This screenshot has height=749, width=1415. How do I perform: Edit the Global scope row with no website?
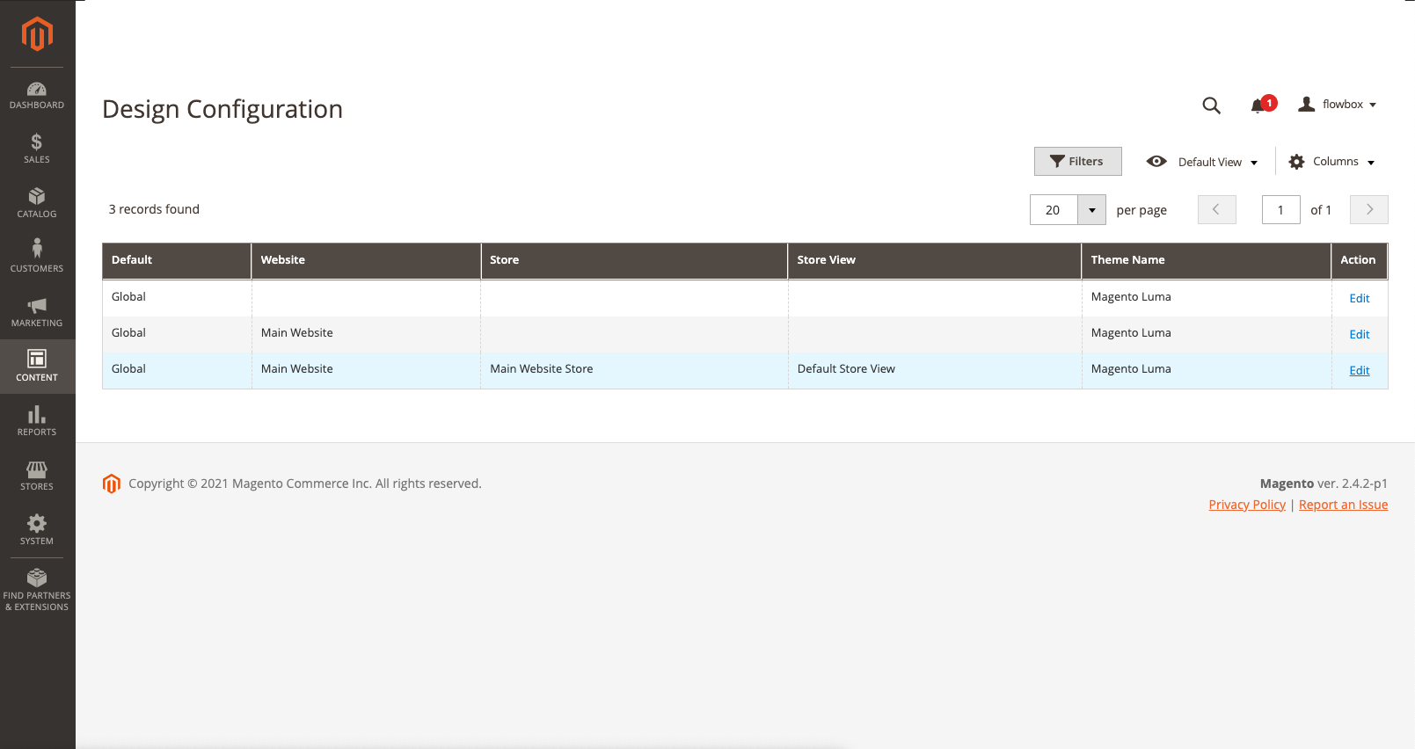[x=1360, y=299]
